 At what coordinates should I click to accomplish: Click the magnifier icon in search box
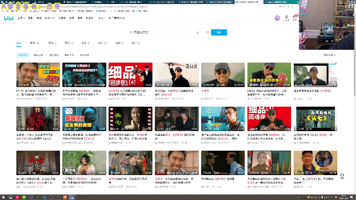pyautogui.click(x=130, y=32)
